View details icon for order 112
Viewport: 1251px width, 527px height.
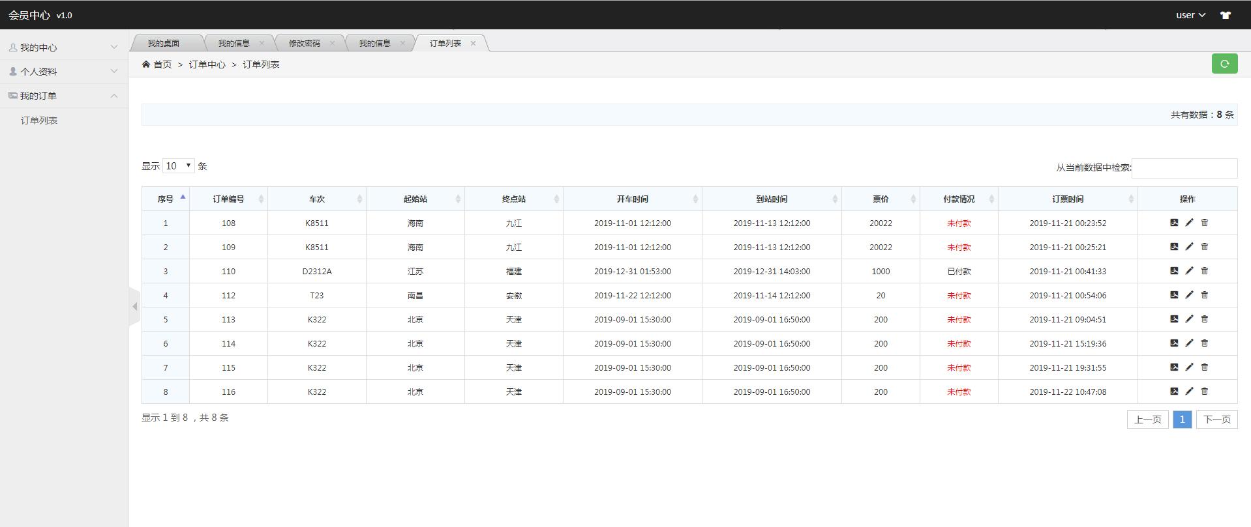coord(1174,295)
